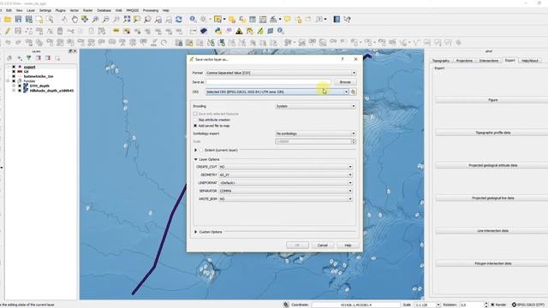Open attribute table icon in toolbar
Image resolution: width=548 pixels, height=308 pixels.
coord(253,20)
